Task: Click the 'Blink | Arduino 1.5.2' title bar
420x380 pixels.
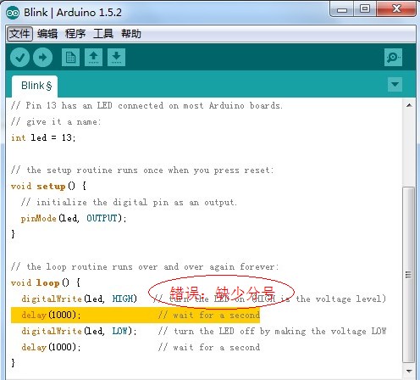Action: point(73,13)
